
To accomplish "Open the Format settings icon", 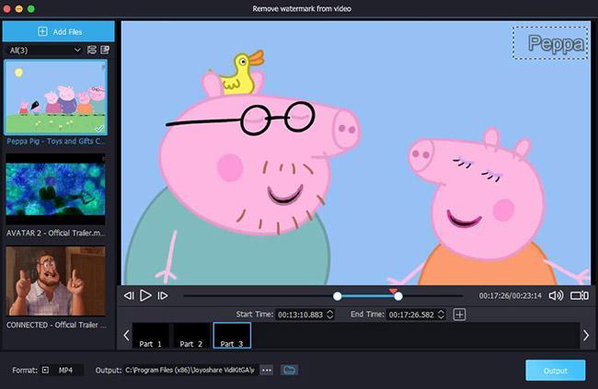I will (45, 370).
